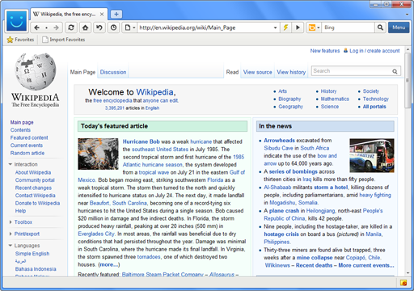This screenshot has height=291, width=414.
Task: Expand the Toolbox sidebar section
Action: click(11, 222)
